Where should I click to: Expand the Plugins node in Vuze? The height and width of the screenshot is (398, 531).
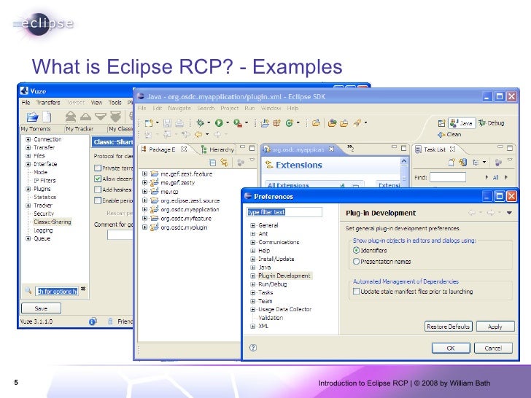pyautogui.click(x=28, y=189)
